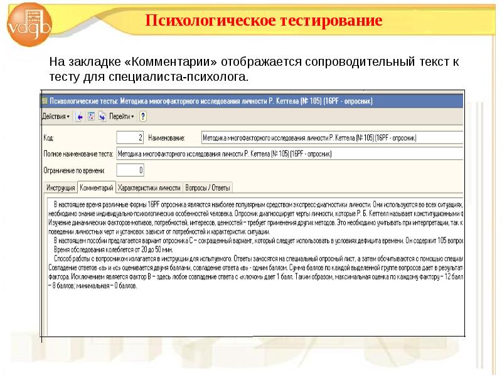
Task: Click the form icon in the window title bar
Action: pyautogui.click(x=45, y=100)
